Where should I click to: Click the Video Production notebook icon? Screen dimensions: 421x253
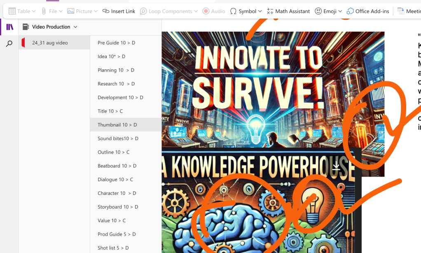pos(26,27)
